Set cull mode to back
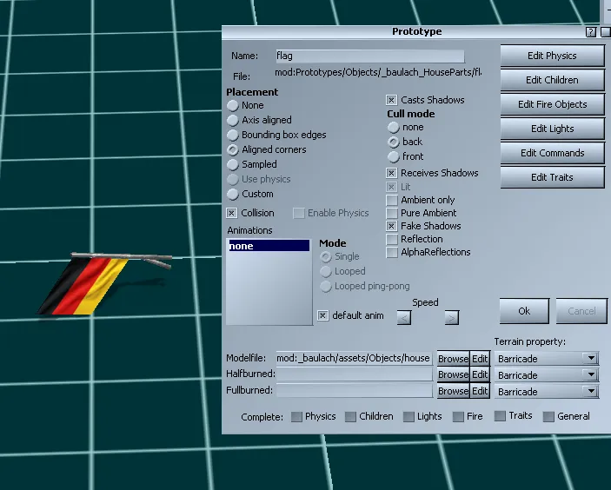611x490 pixels. pyautogui.click(x=393, y=142)
